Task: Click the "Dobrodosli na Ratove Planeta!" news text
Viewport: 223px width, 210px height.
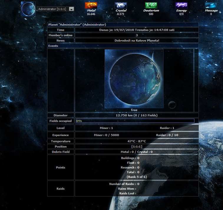Action: tap(137, 40)
